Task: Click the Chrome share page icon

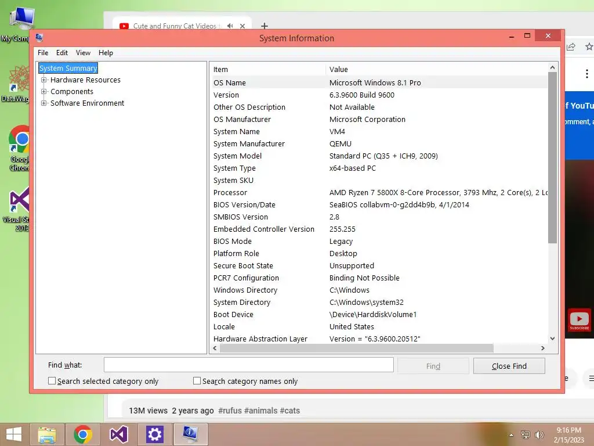Action: coord(571,46)
